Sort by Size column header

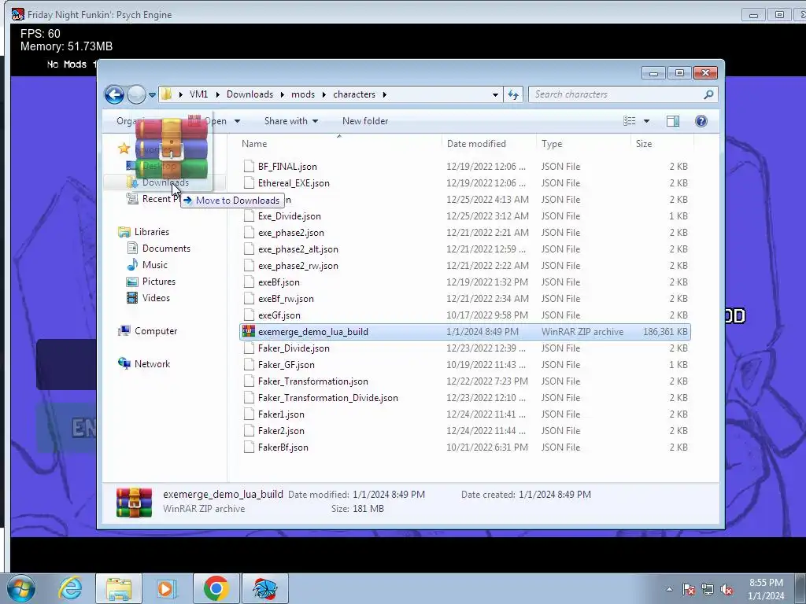(x=644, y=144)
